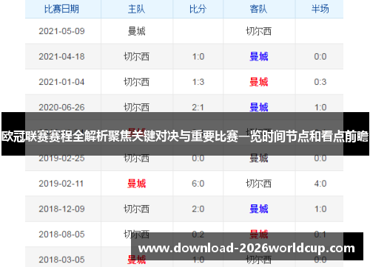Click the 主队 column header
The image size is (370, 267).
tap(136, 9)
